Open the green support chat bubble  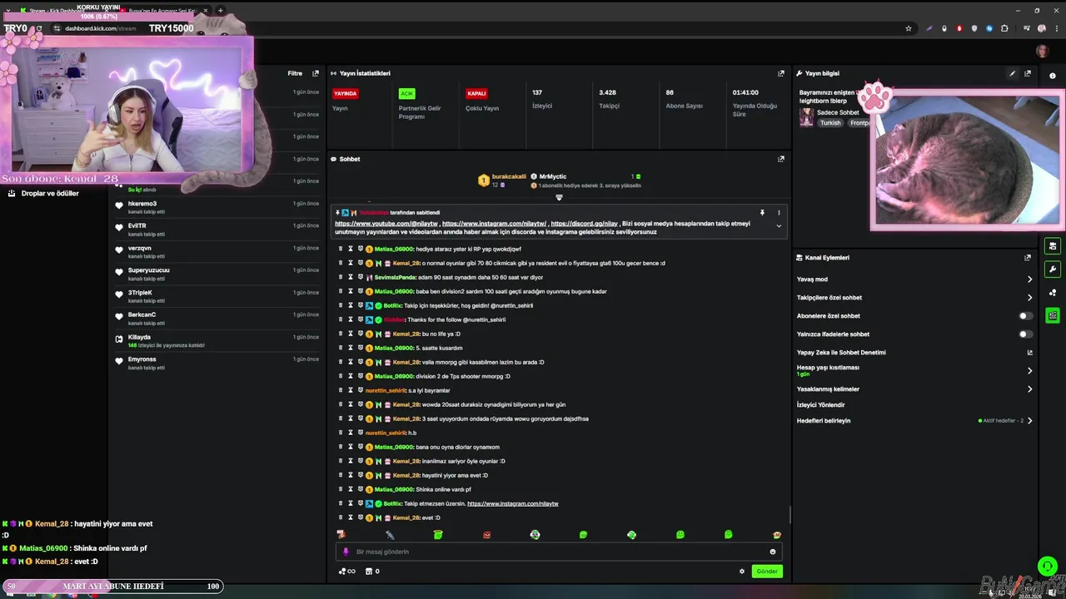(x=1047, y=567)
